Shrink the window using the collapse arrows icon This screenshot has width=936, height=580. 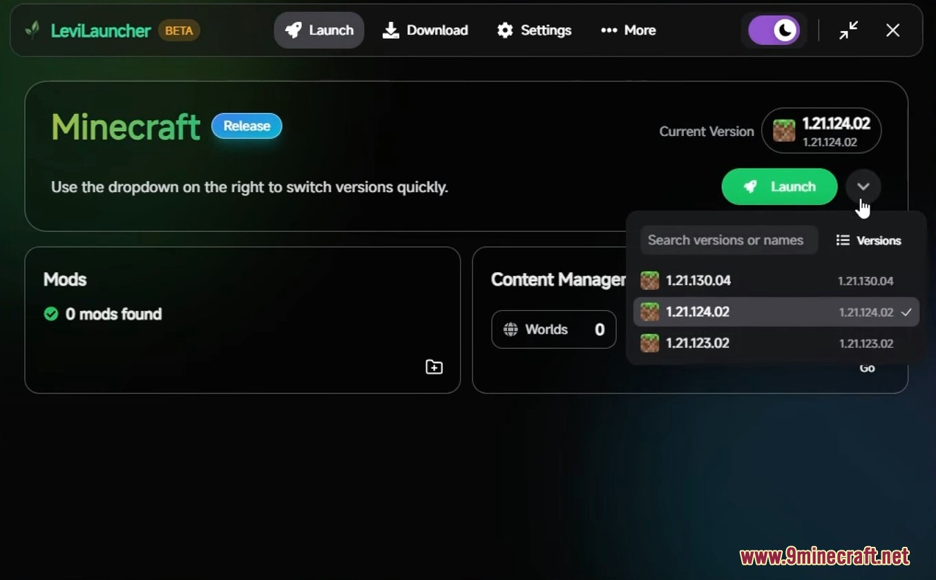[x=848, y=30]
